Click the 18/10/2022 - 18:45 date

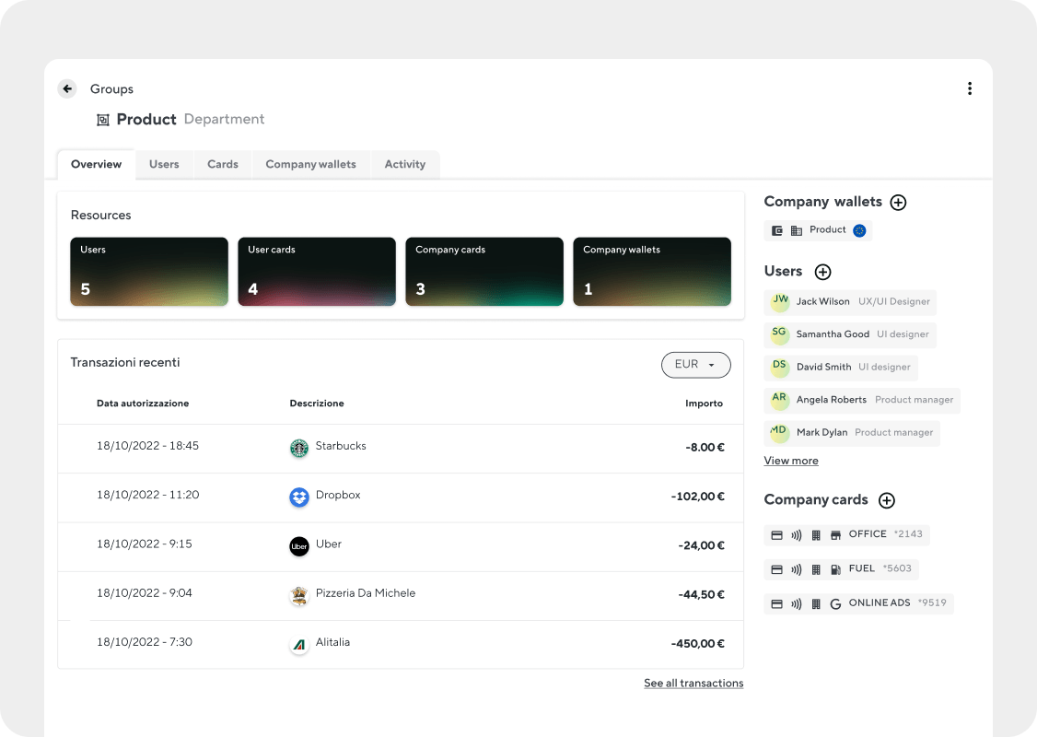pyautogui.click(x=147, y=446)
